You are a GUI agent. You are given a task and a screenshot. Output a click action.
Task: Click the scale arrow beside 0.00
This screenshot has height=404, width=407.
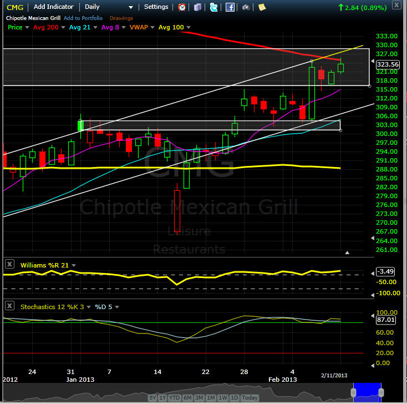[x=373, y=366]
